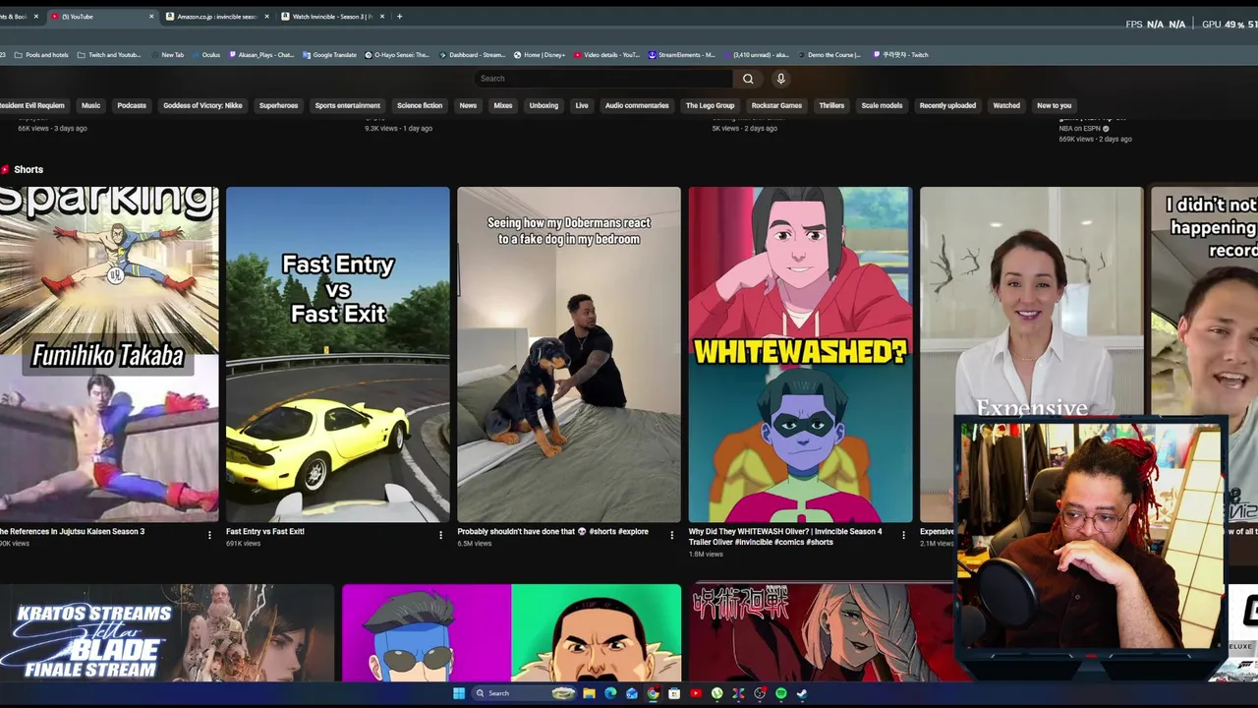Select Audio commentaries filter chip
The image size is (1258, 708).
tap(637, 105)
